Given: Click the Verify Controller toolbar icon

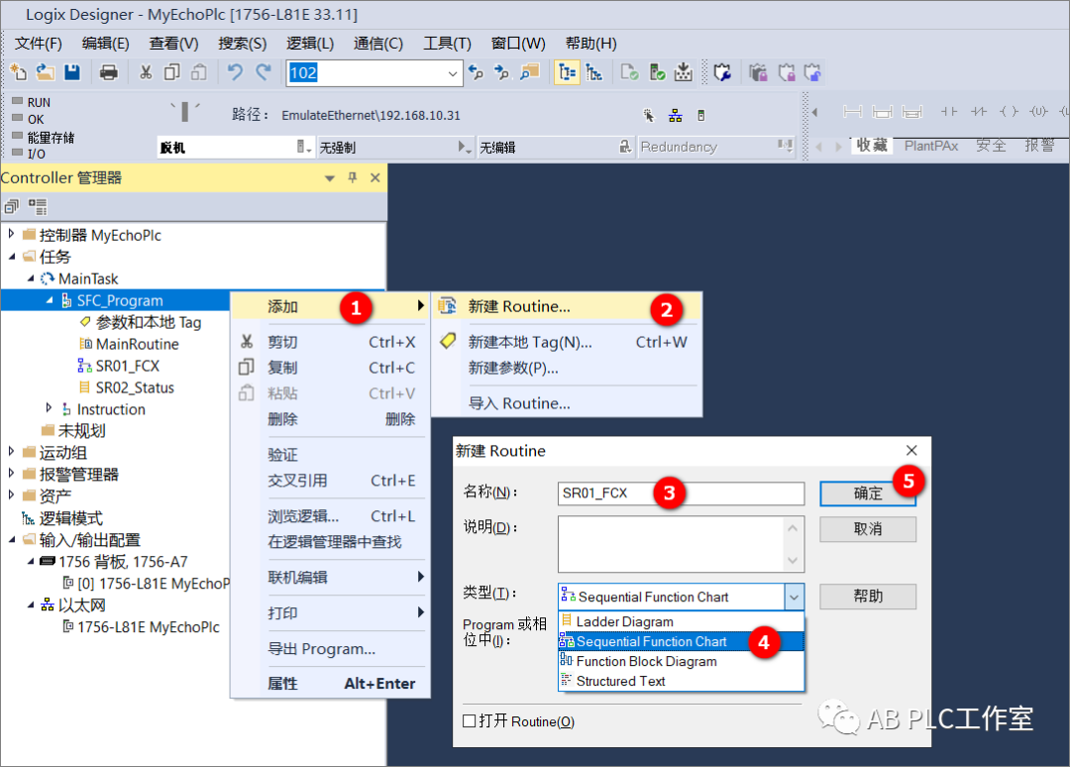Looking at the screenshot, I should click(656, 72).
